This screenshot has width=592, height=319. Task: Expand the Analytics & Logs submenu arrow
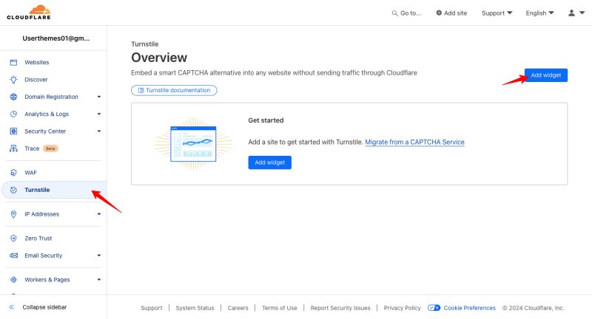[99, 114]
